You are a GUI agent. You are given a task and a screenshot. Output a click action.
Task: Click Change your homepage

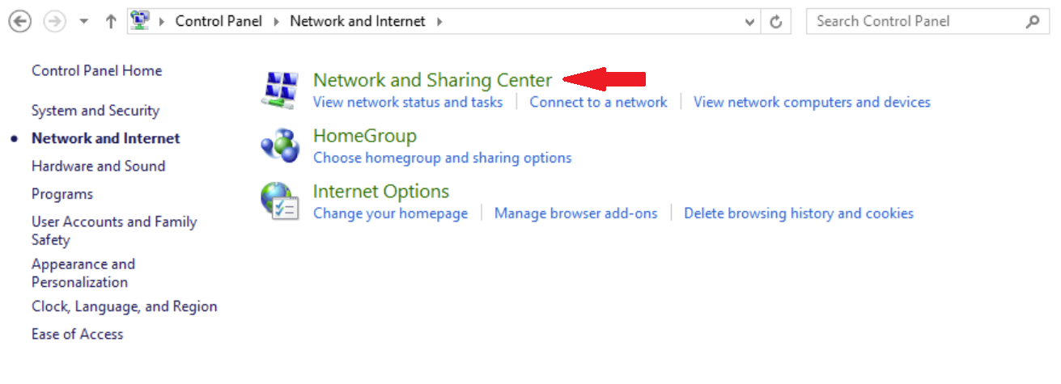[390, 213]
